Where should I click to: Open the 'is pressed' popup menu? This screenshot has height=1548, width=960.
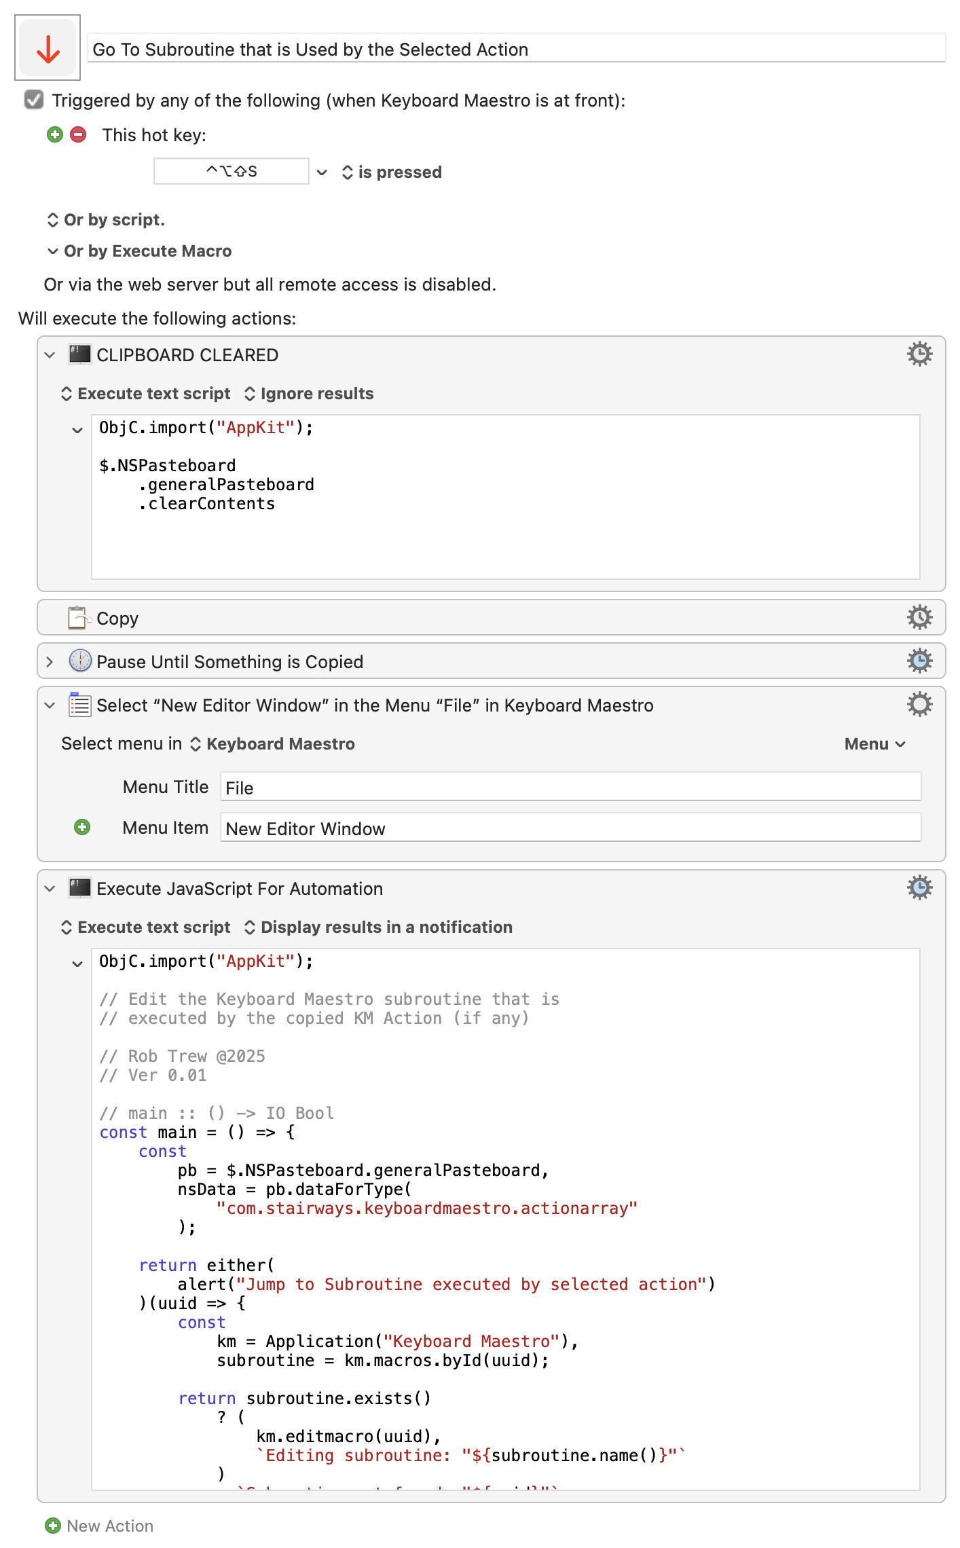(392, 172)
